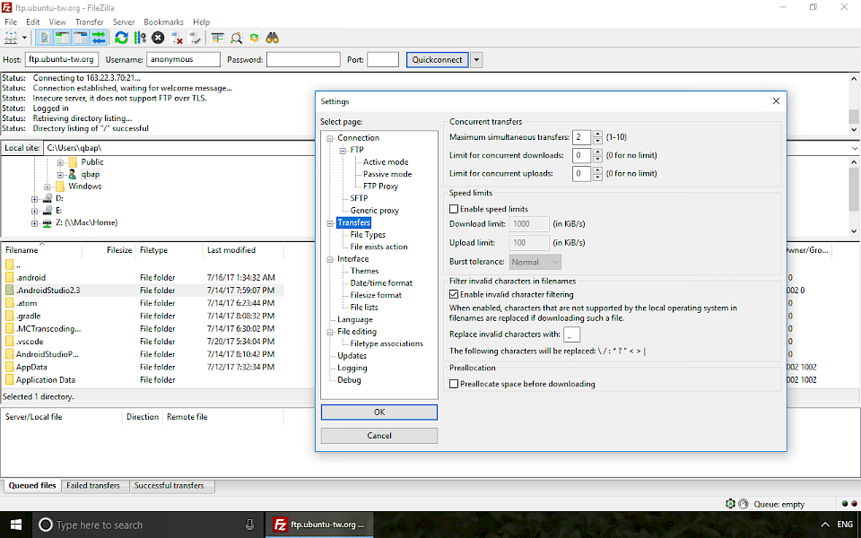The width and height of the screenshot is (861, 538).
Task: Open the View menu
Action: [x=57, y=22]
